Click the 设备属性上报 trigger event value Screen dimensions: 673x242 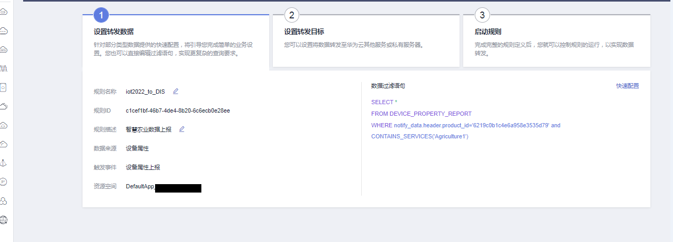pos(143,167)
